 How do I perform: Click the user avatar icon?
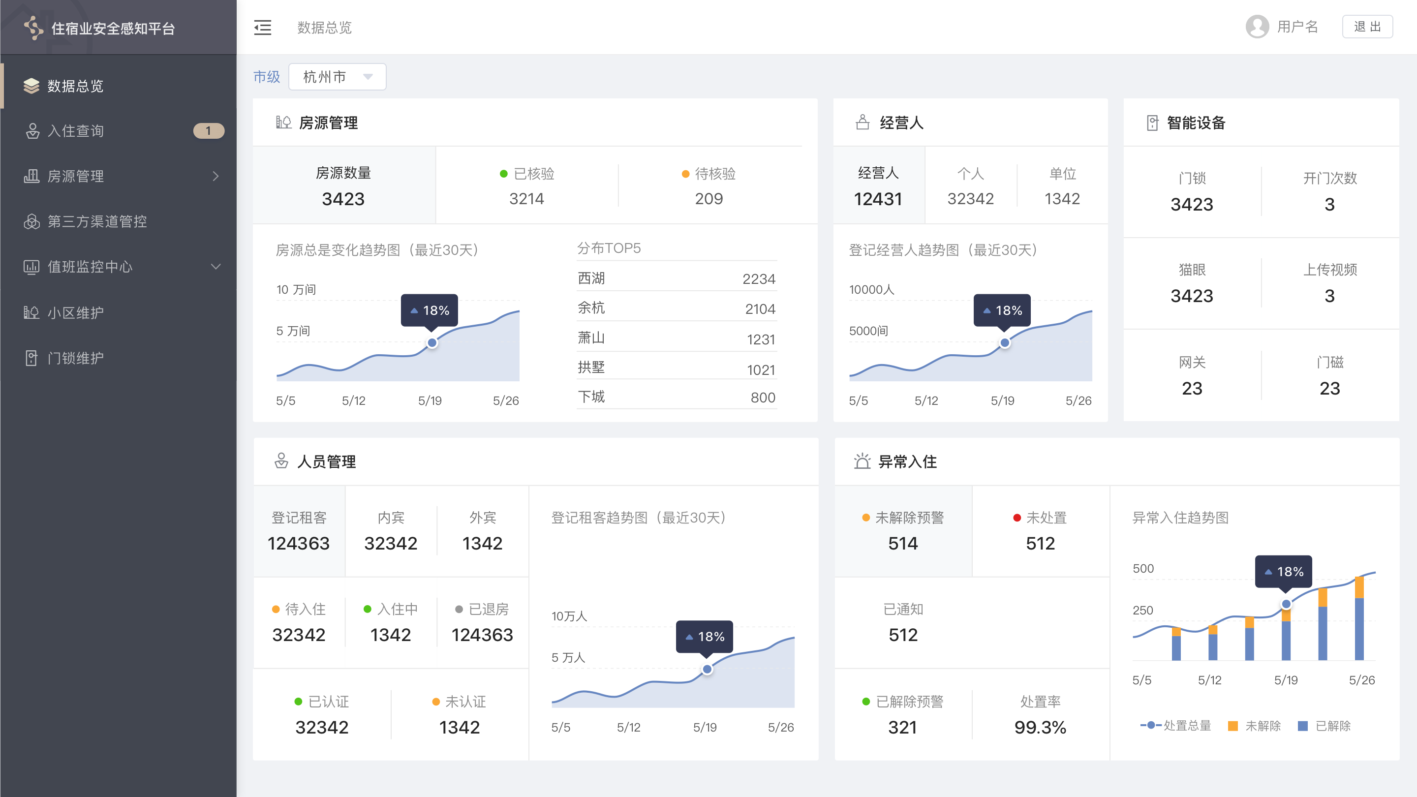1257,27
